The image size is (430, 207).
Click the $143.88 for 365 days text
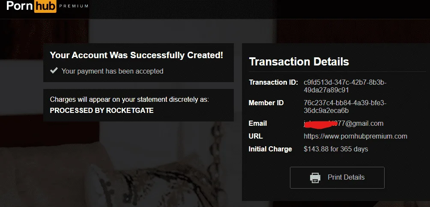[336, 149]
